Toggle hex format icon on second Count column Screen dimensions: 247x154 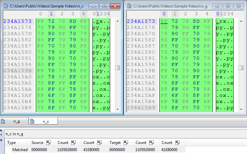(99, 143)
